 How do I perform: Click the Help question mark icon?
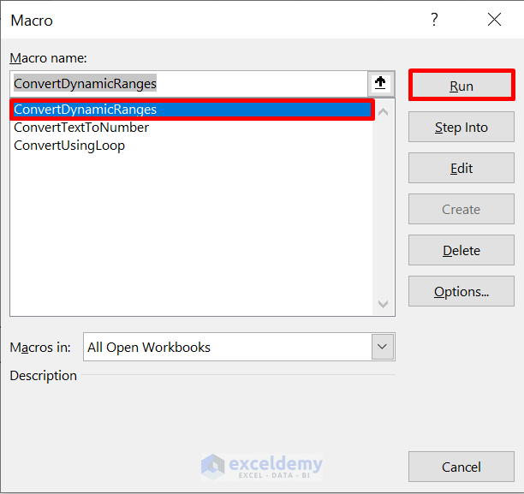(x=434, y=19)
